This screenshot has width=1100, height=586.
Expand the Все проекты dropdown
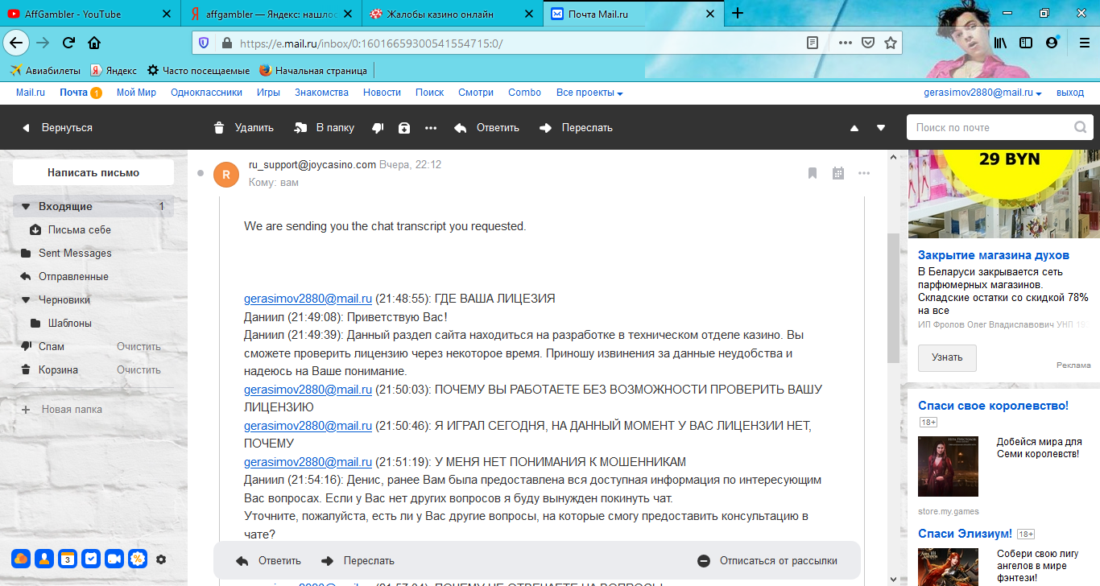click(x=589, y=93)
